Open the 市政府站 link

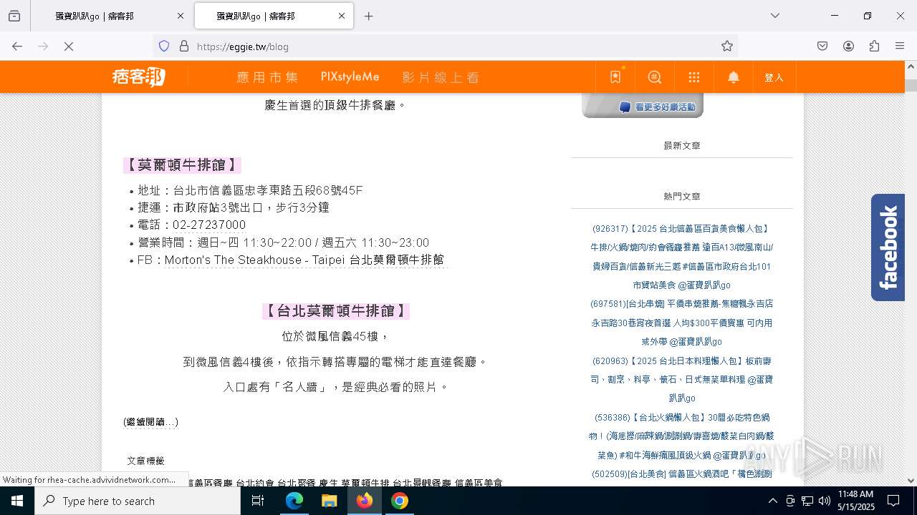[196, 207]
